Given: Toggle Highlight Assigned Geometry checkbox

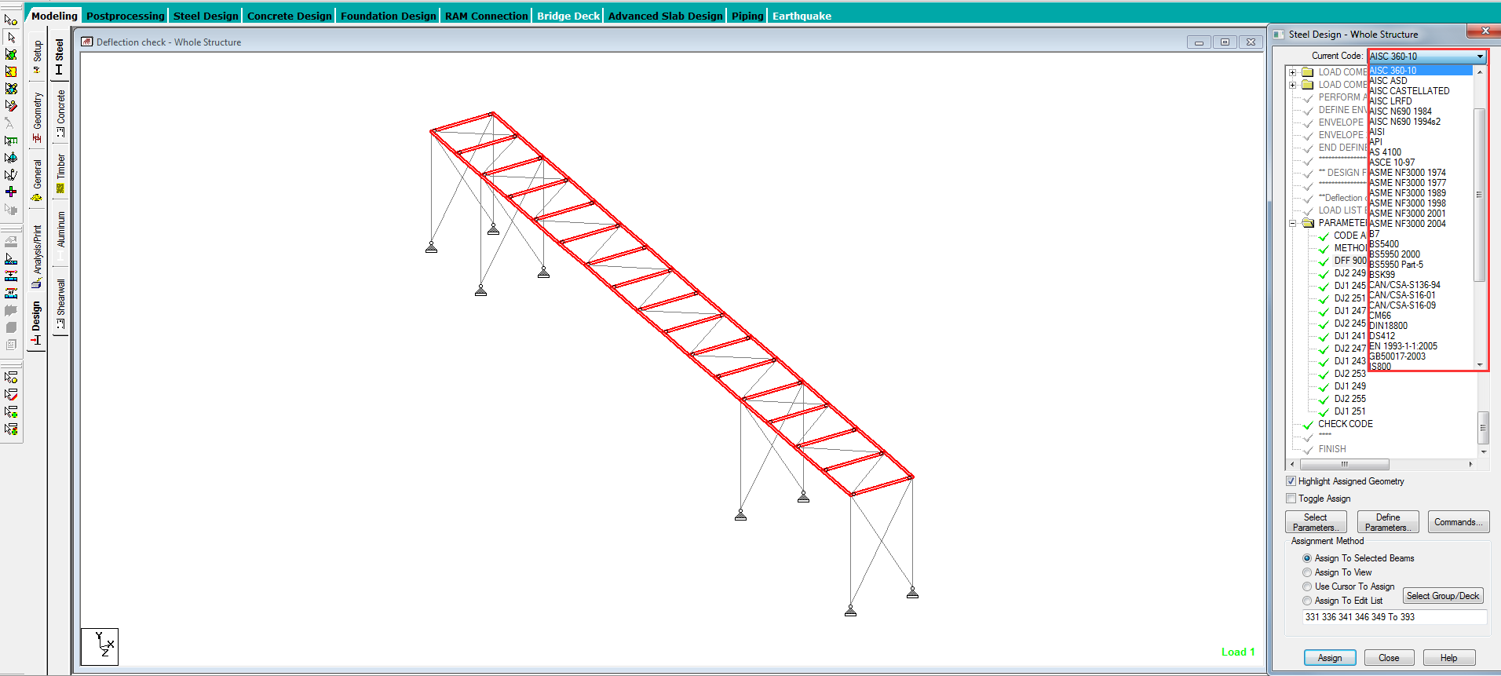Looking at the screenshot, I should pos(1291,481).
